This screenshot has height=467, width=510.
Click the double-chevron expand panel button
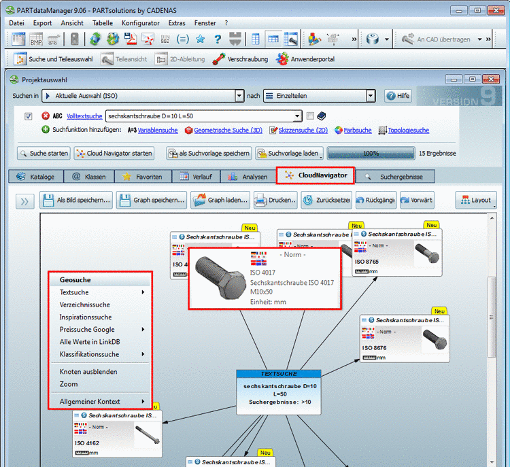coord(24,202)
